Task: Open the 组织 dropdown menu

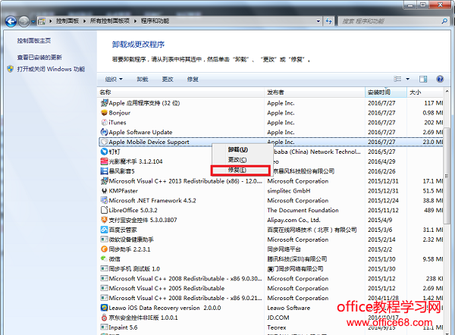Action: click(x=114, y=79)
